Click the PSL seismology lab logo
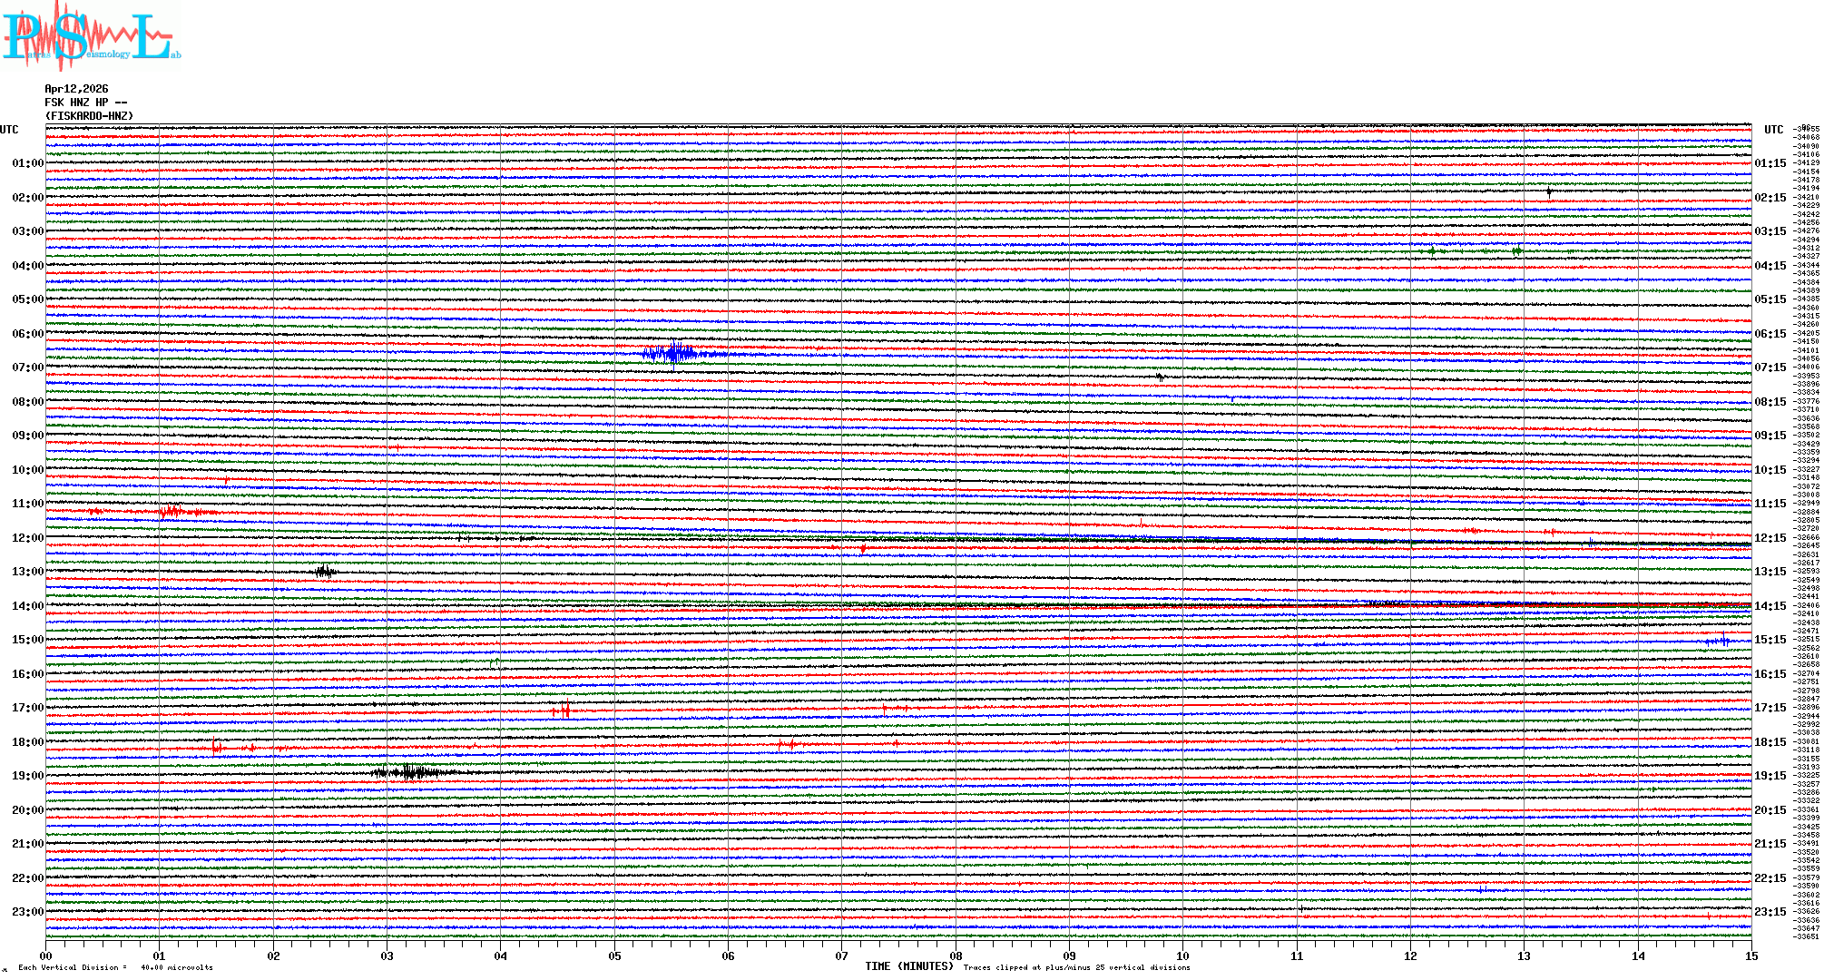This screenshot has height=980, width=1824. click(x=91, y=36)
